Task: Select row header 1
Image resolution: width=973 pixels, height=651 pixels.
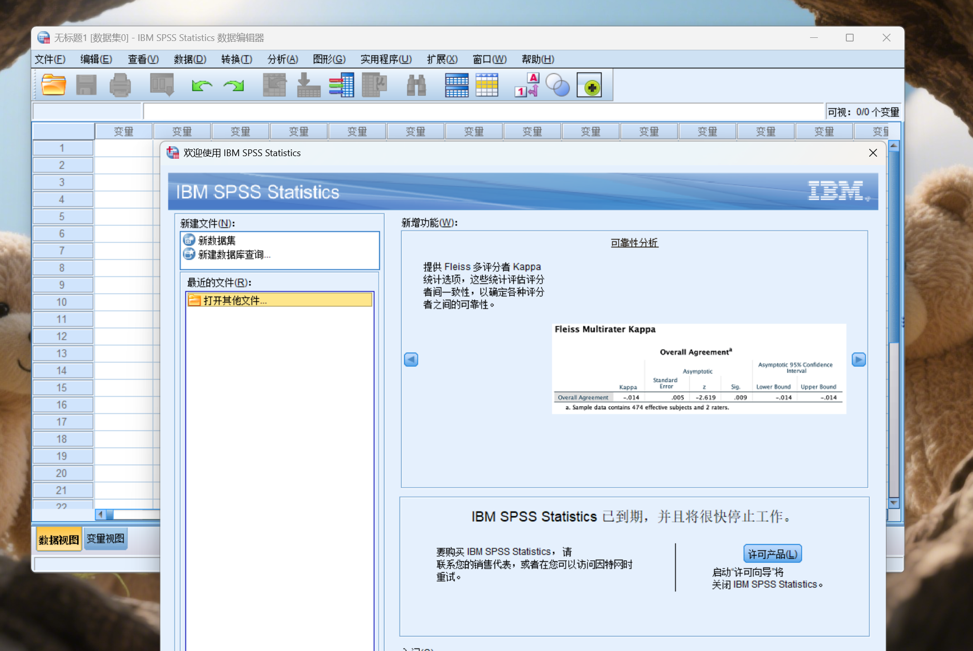Action: click(62, 148)
